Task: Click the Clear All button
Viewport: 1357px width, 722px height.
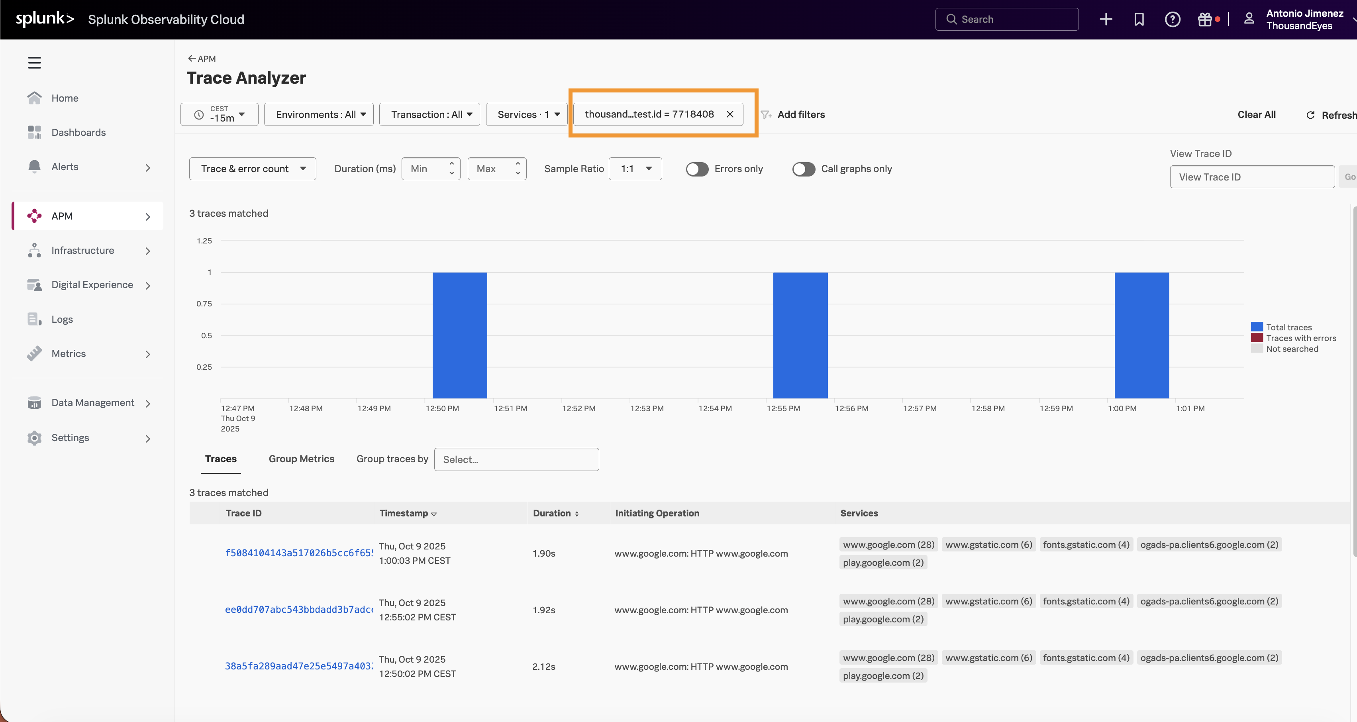Action: click(x=1256, y=114)
